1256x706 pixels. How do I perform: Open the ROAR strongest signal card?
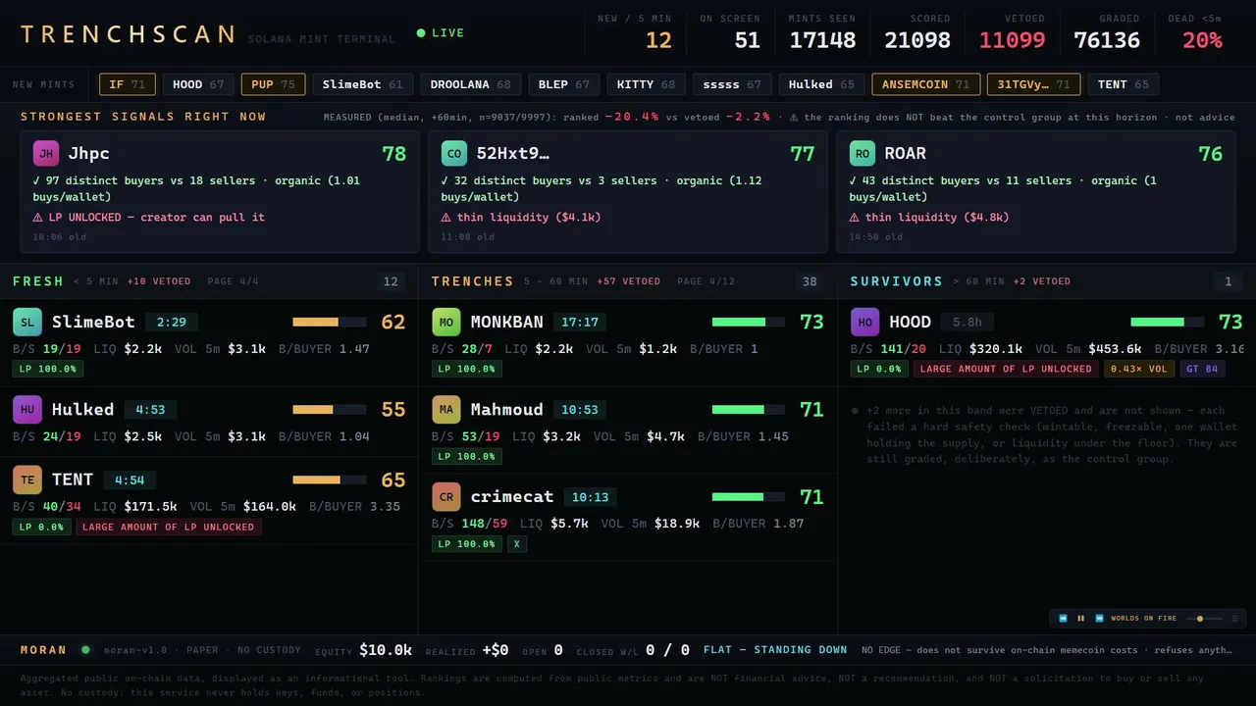click(1036, 192)
